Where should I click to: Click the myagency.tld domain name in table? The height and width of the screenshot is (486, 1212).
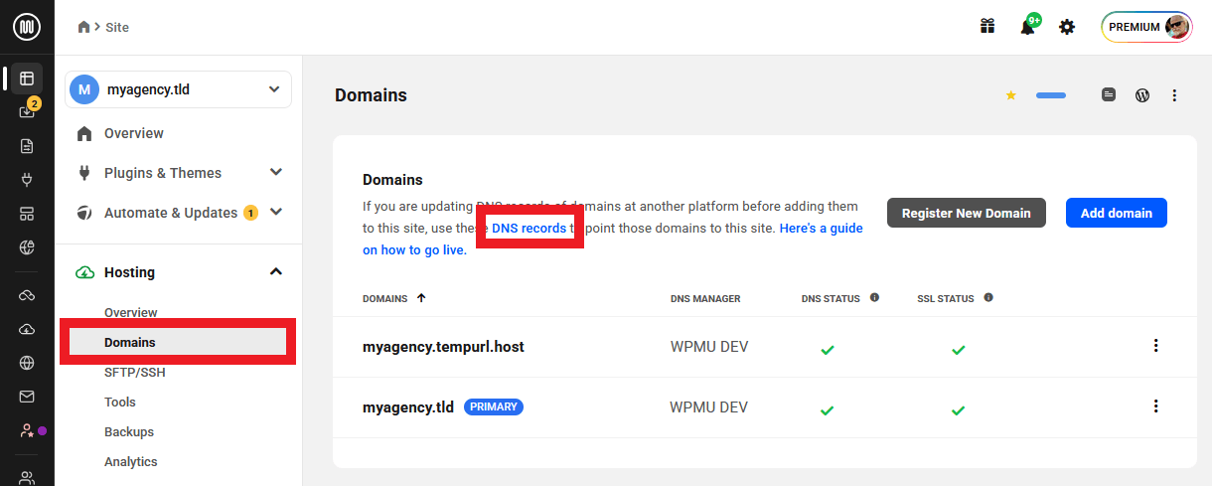click(408, 407)
